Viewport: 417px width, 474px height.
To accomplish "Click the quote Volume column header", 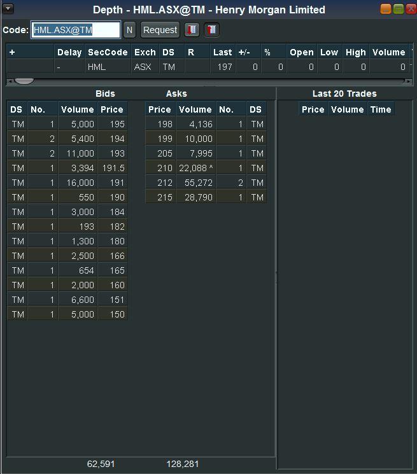I will click(389, 52).
